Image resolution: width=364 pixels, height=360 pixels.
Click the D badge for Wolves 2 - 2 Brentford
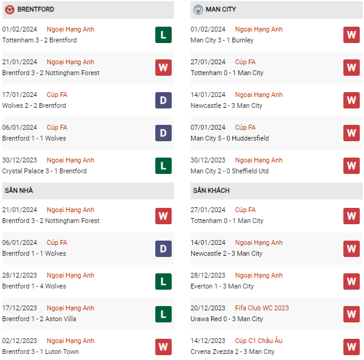(163, 100)
